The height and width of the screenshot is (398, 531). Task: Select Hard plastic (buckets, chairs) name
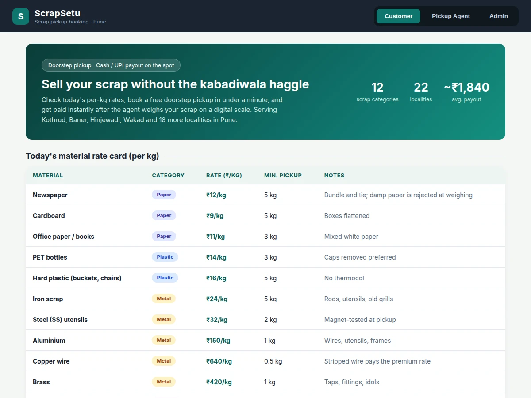coord(77,278)
